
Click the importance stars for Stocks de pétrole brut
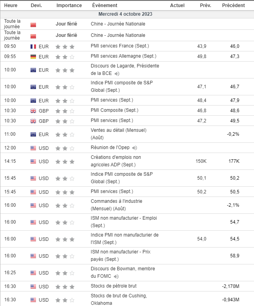point(65,286)
